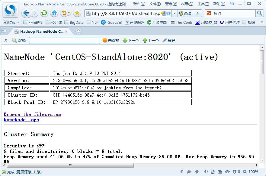The width and height of the screenshot is (266, 176).
Task: Open the 亚信联创 bookmark folder
Action: [x=33, y=22]
